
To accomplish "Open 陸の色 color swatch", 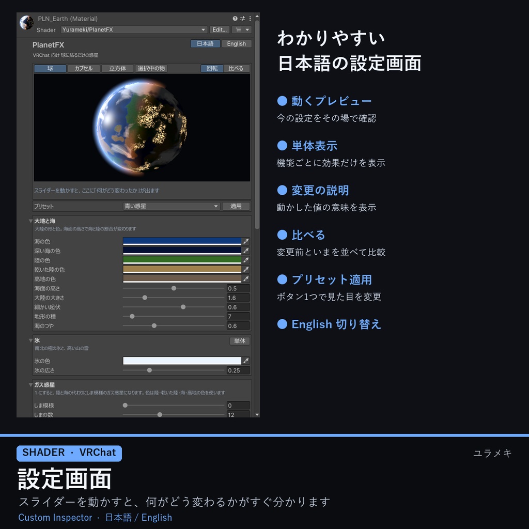I will (x=182, y=260).
